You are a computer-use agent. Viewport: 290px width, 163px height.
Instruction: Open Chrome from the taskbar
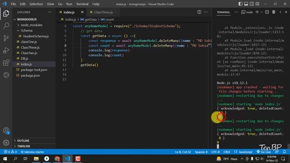57,159
